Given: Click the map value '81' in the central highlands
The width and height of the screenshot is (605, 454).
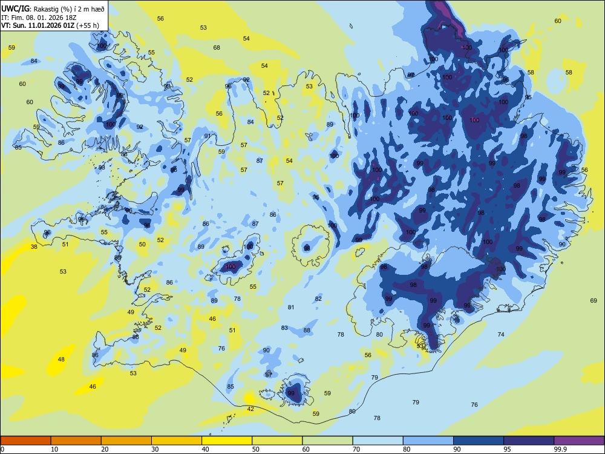Looking at the screenshot, I should pos(291,308).
